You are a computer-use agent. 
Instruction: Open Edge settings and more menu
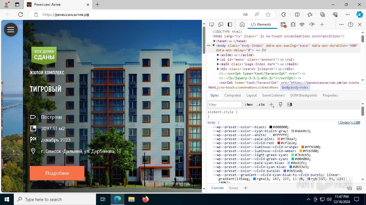(348, 15)
